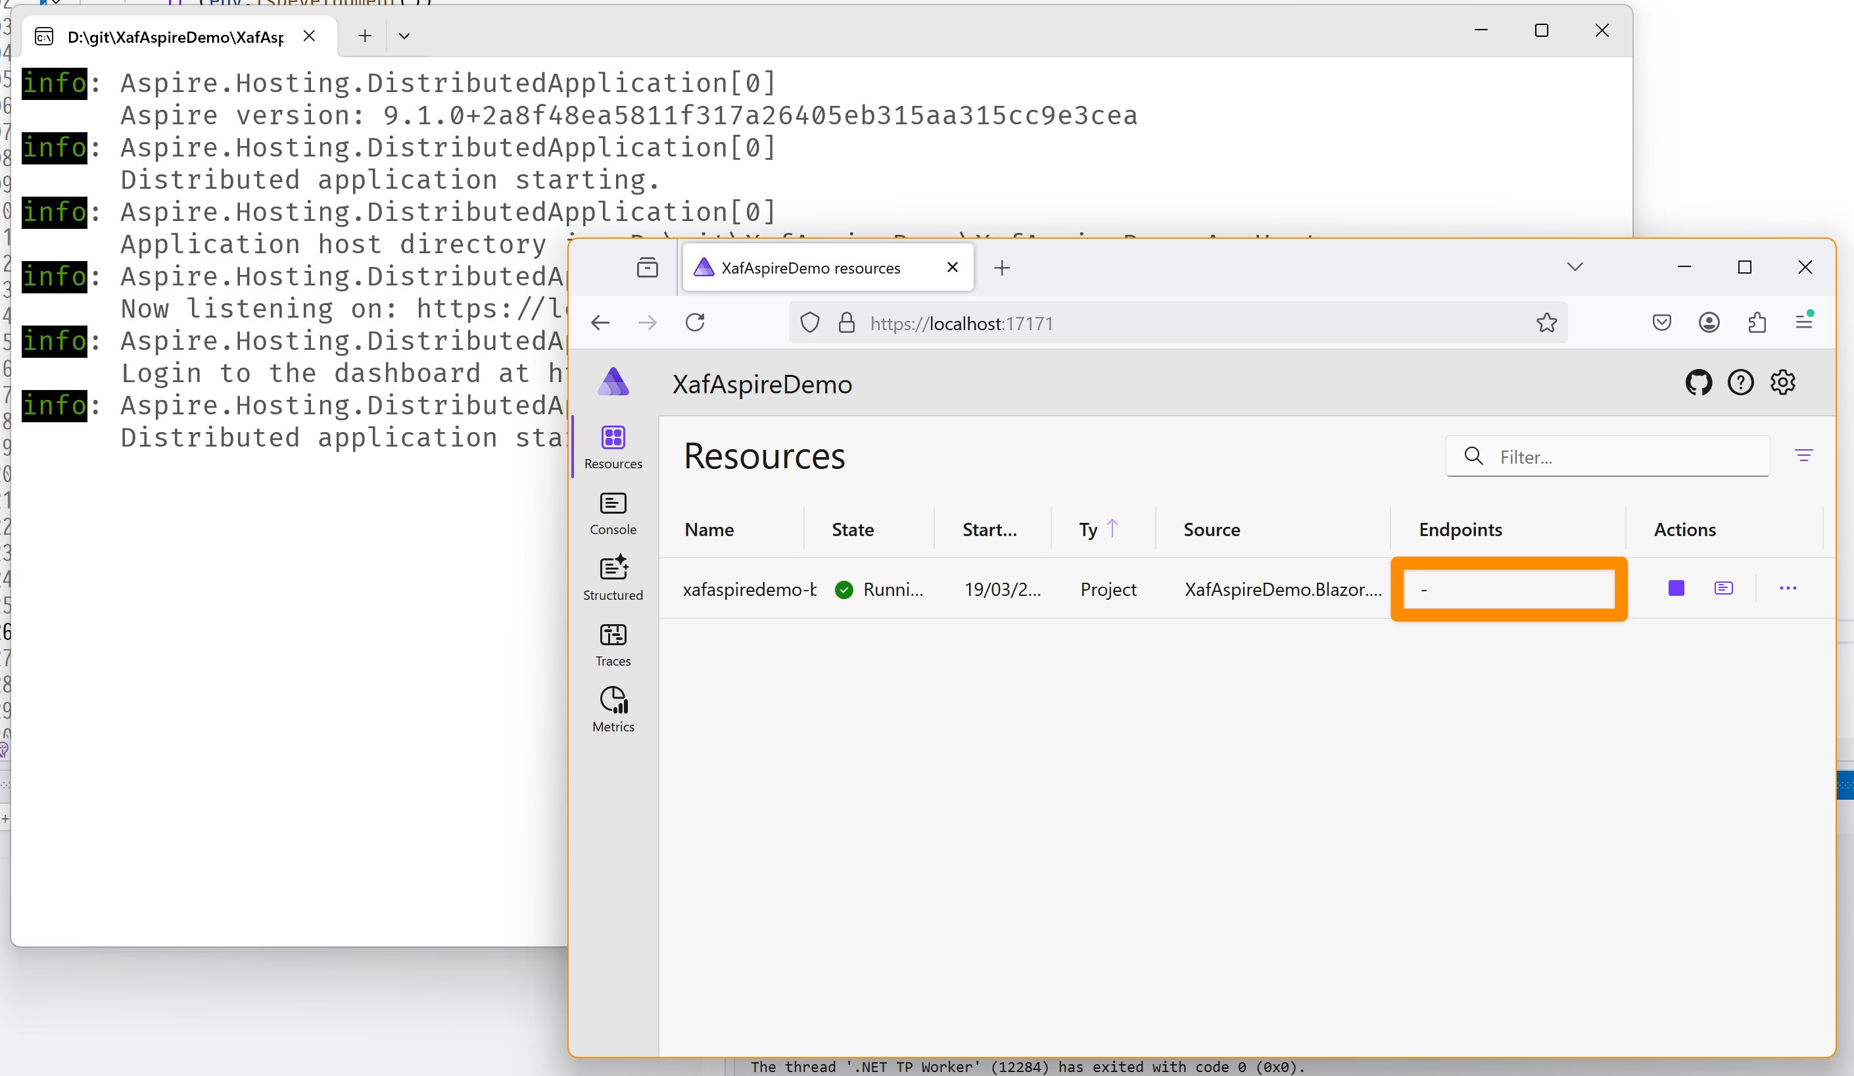Image resolution: width=1854 pixels, height=1076 pixels.
Task: Stop the xafaspiredemo resource
Action: (1676, 588)
